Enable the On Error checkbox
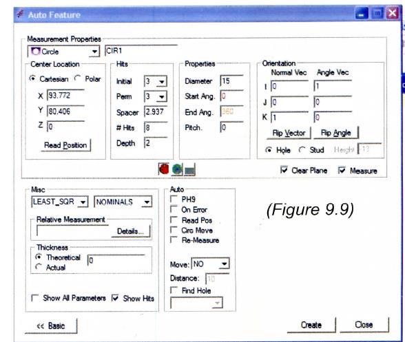This screenshot has width=405, height=342. [174, 209]
